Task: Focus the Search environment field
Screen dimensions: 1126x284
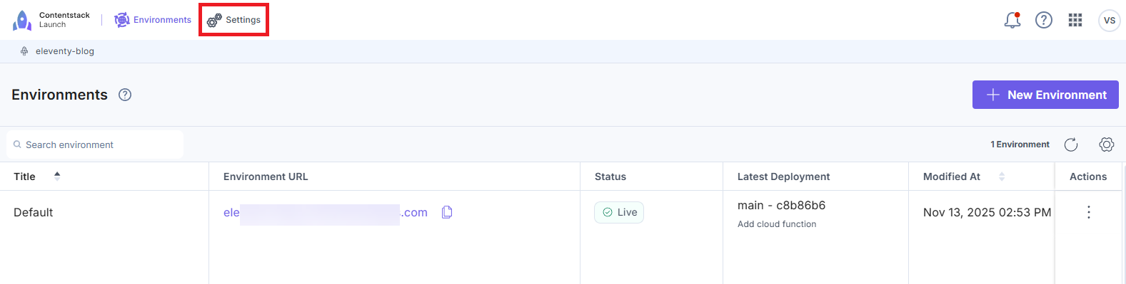Action: (95, 144)
